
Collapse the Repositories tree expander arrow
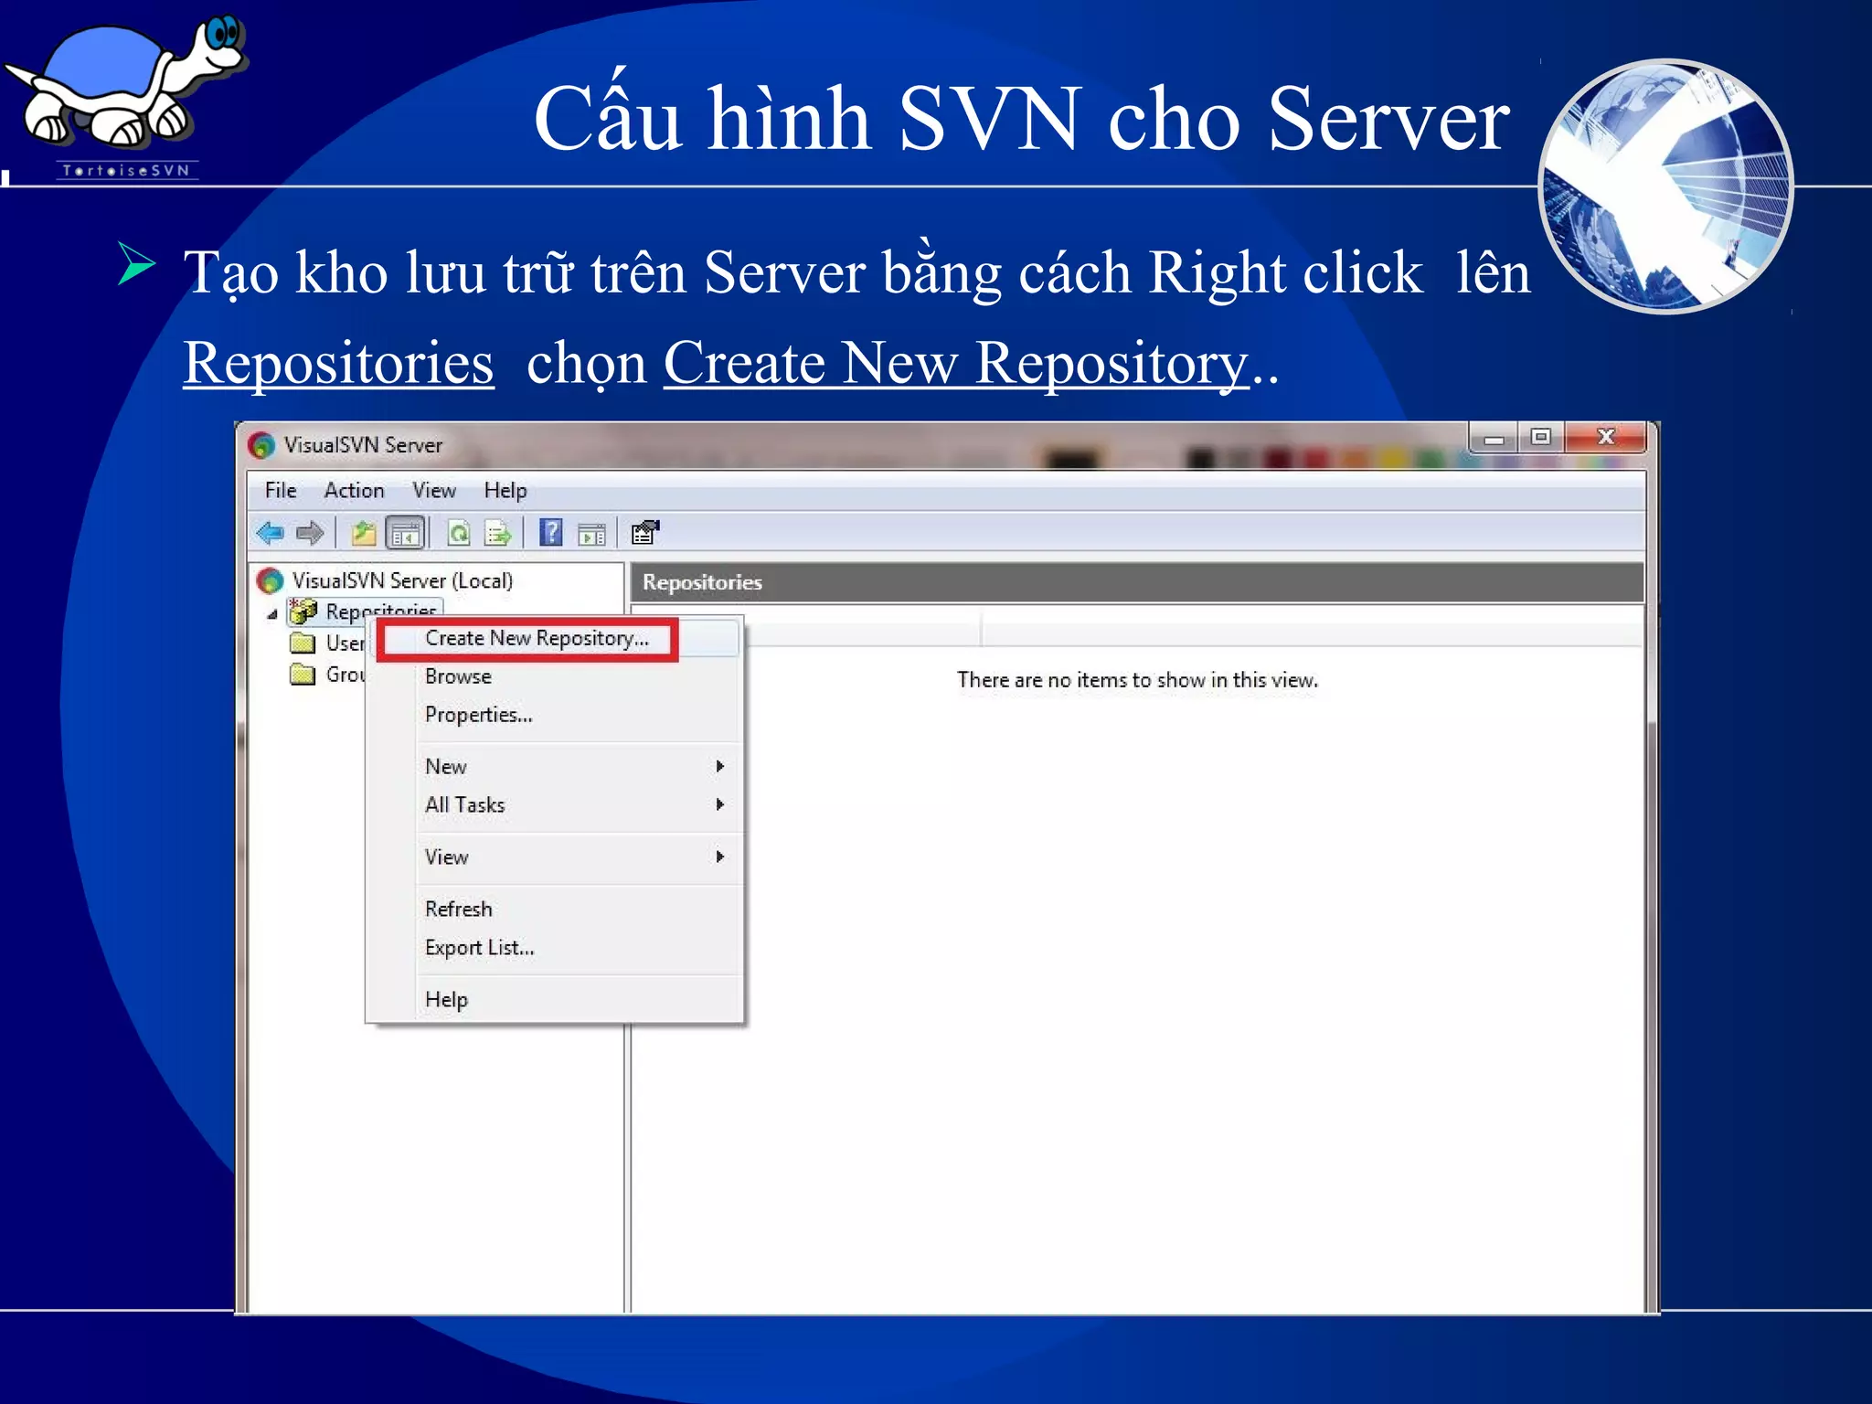(272, 614)
